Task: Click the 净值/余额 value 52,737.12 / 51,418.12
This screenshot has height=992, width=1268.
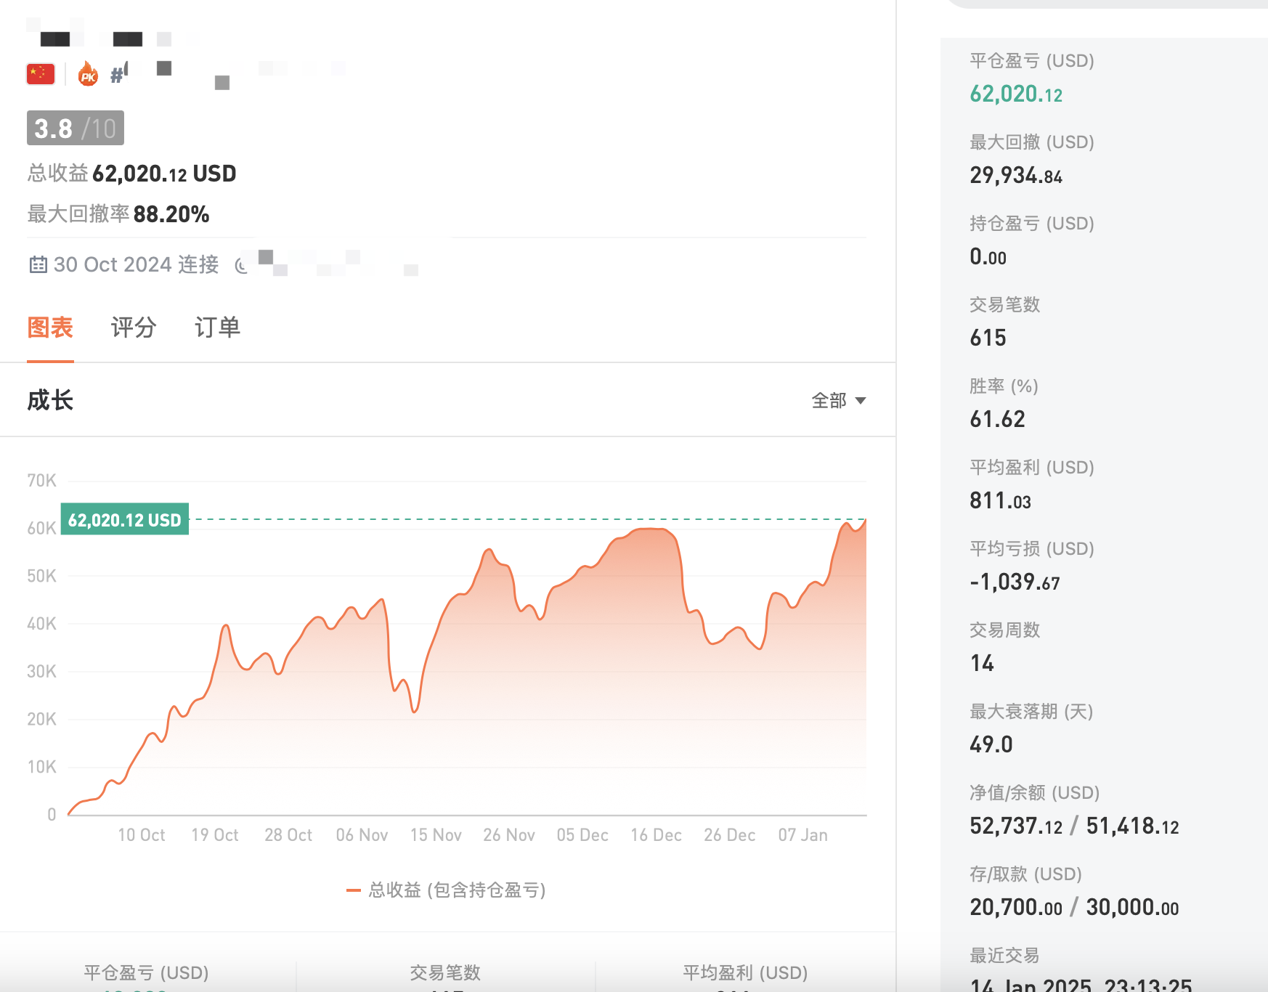Action: pos(1075,826)
